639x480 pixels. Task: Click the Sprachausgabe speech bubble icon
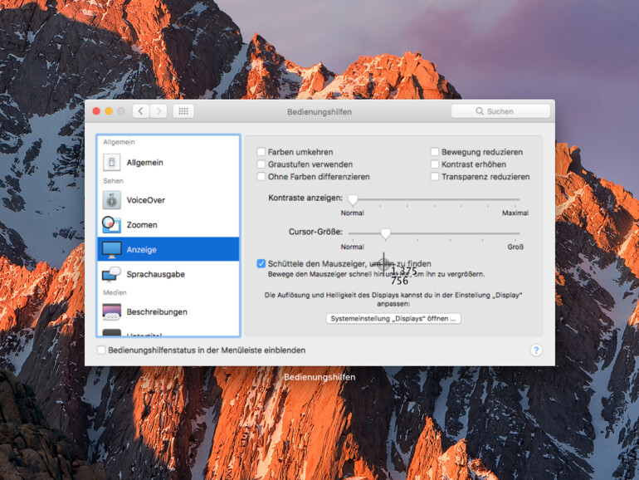(x=112, y=274)
